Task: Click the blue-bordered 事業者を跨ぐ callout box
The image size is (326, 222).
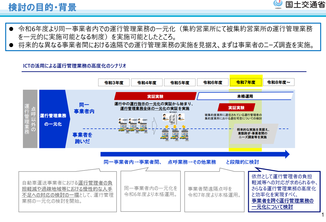Action: [x=284, y=191]
